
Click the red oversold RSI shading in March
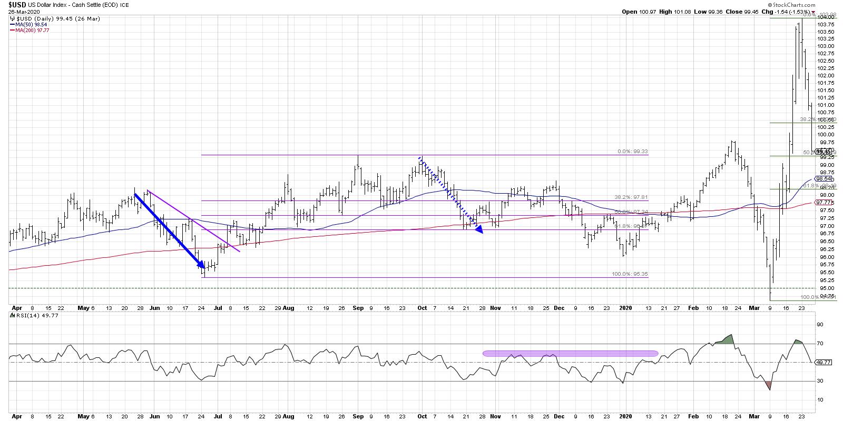[x=769, y=386]
